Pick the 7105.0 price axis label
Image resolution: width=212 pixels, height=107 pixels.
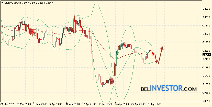207,84
